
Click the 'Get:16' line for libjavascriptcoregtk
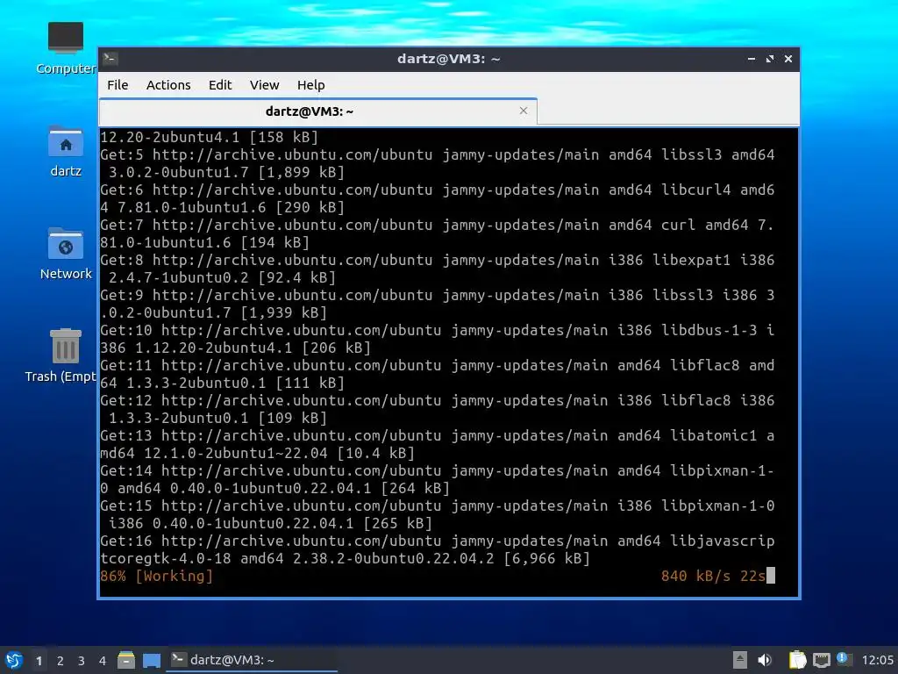[438, 549]
